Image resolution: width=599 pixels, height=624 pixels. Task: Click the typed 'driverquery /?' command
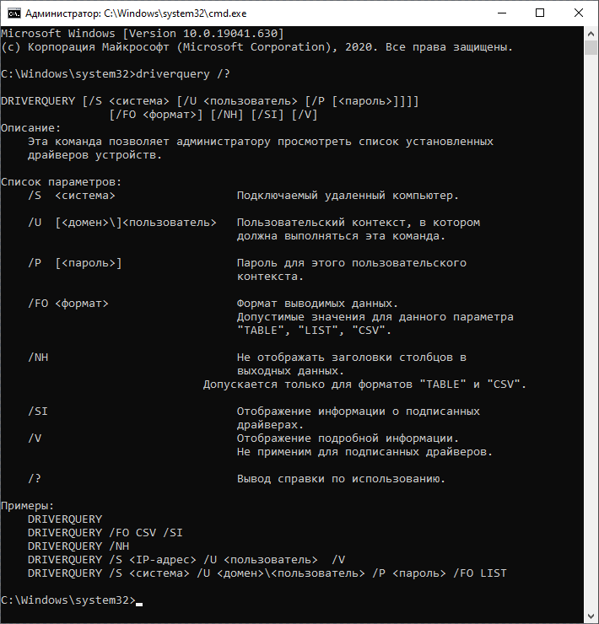pyautogui.click(x=176, y=73)
